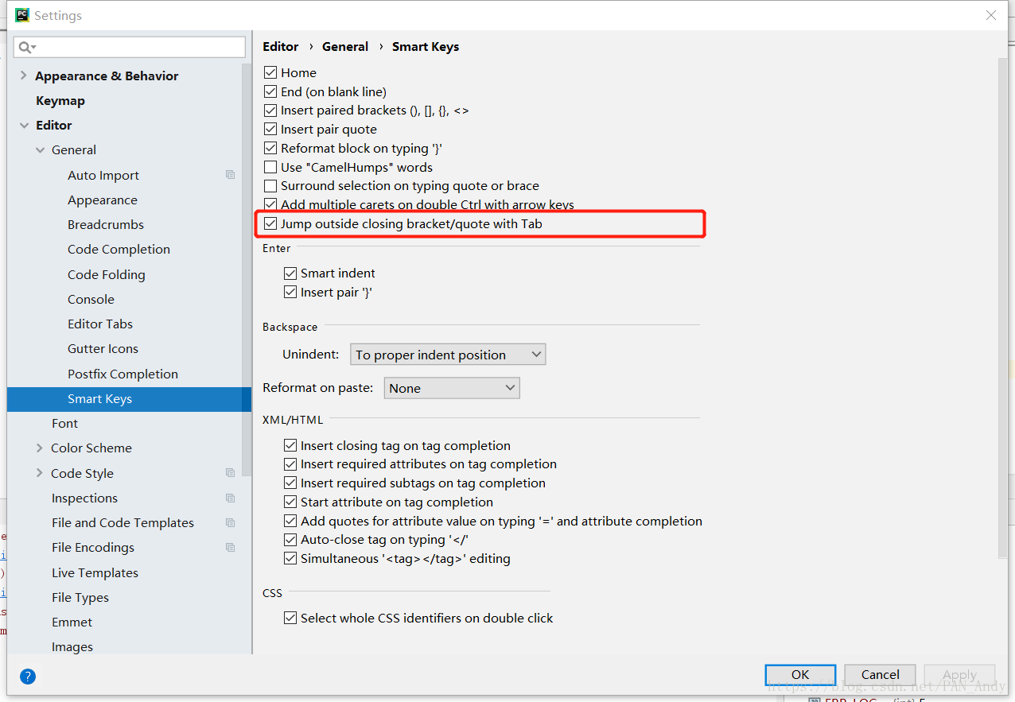Toggle Add quotes for attribute value checkbox
Viewport: 1015px width, 702px height.
click(290, 521)
